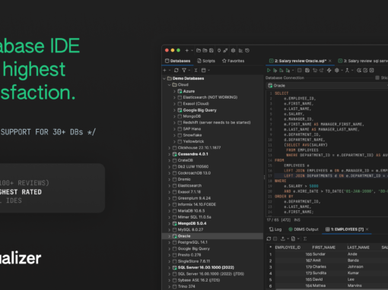Open tool properties gear in top main toolbar
Image resolution: width=388 pixels, height=290 pixels.
tap(233, 51)
